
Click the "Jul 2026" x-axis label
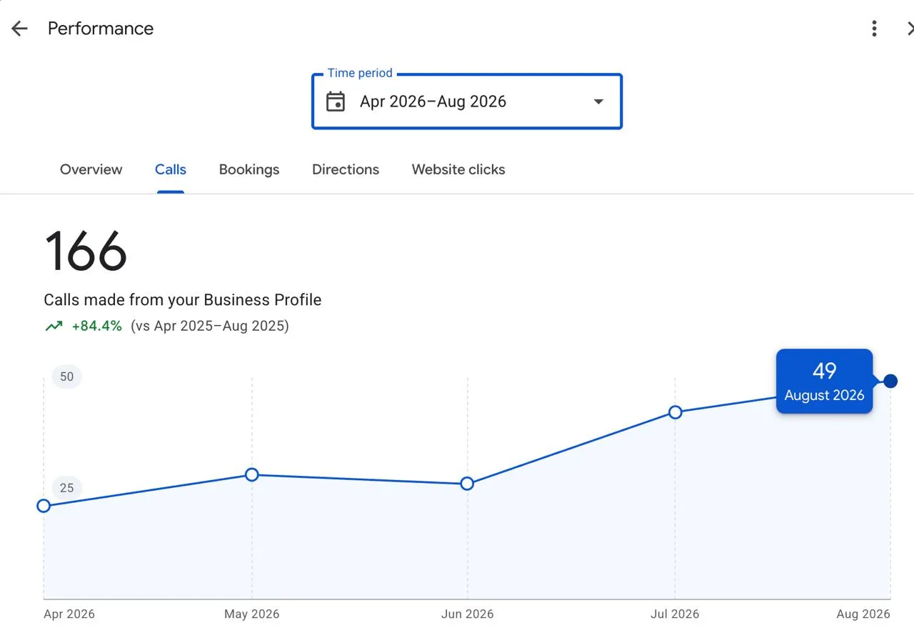point(676,614)
